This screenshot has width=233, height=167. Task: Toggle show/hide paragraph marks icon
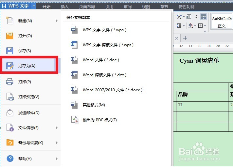click(197, 17)
